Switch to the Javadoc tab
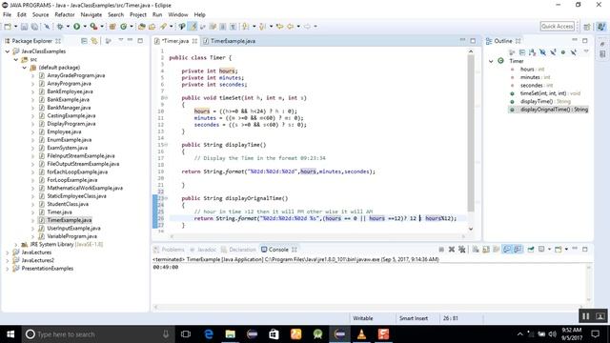The height and width of the screenshot is (343, 610). (203, 250)
